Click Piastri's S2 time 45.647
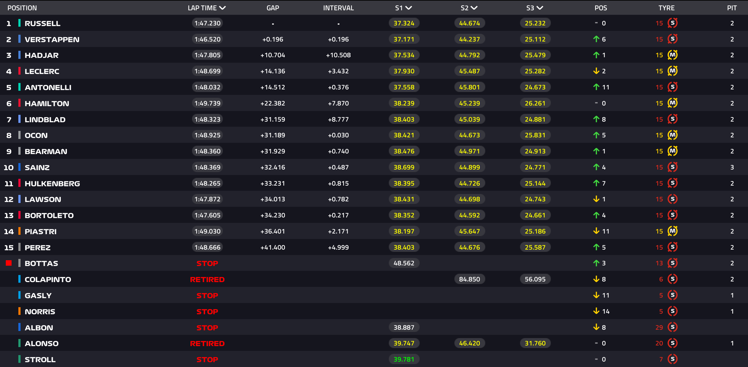The height and width of the screenshot is (367, 748). pyautogui.click(x=470, y=231)
